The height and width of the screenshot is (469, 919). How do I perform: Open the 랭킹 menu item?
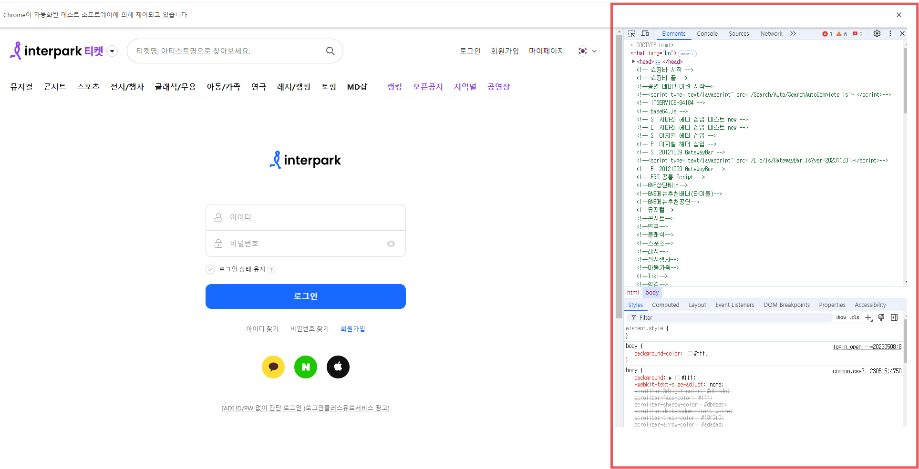click(394, 87)
